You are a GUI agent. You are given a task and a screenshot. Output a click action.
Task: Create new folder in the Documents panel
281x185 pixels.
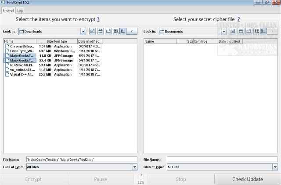[x=249, y=32]
